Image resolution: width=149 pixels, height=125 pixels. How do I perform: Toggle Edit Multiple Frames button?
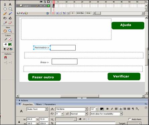pos(64,13)
